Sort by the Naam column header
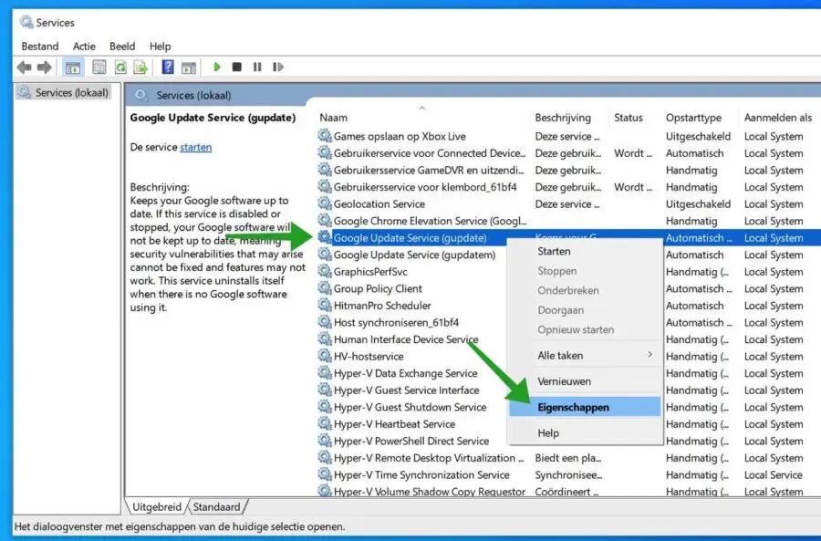This screenshot has width=821, height=541. [x=422, y=118]
